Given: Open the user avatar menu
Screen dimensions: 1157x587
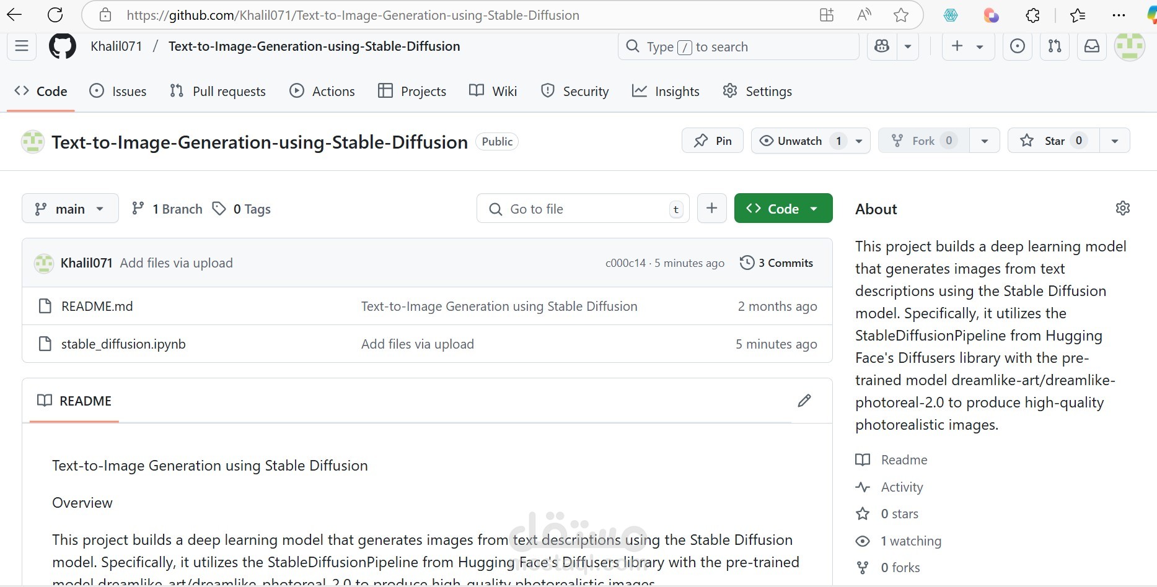Looking at the screenshot, I should [1130, 46].
